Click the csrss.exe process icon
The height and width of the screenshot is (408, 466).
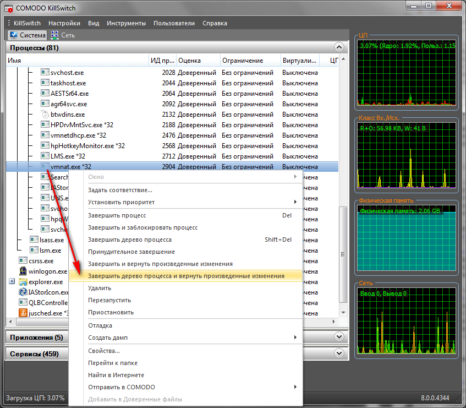(x=23, y=260)
